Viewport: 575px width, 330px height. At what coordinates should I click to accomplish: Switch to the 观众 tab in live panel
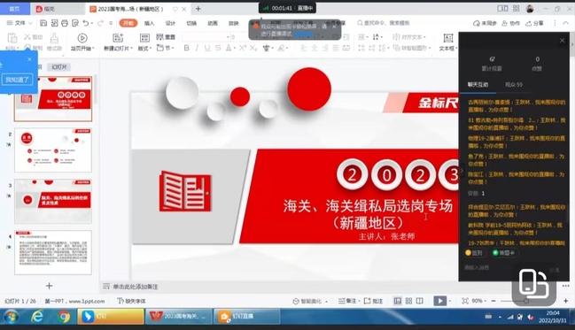point(513,85)
